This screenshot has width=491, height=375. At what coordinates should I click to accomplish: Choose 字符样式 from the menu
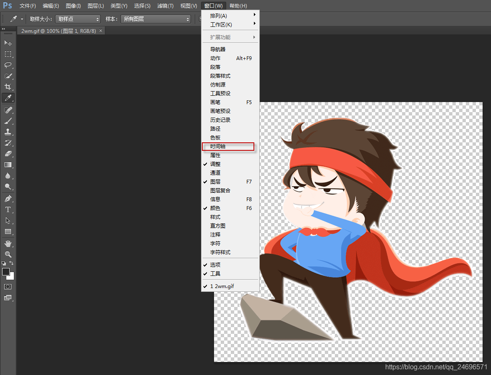coord(230,252)
